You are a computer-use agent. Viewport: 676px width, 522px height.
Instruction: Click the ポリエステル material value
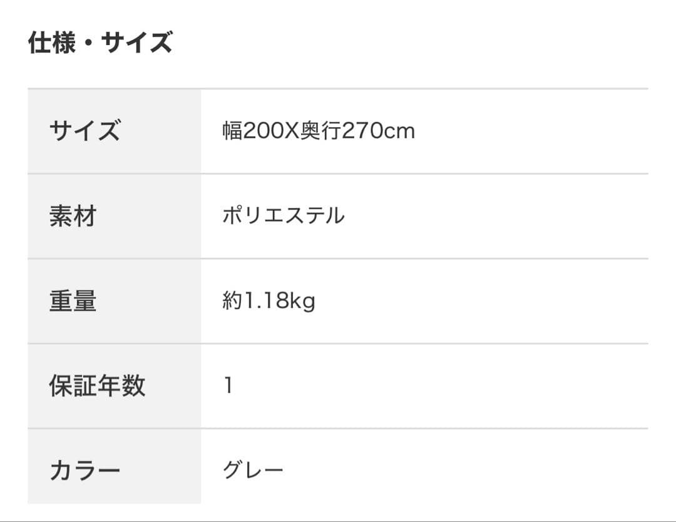[x=284, y=215]
